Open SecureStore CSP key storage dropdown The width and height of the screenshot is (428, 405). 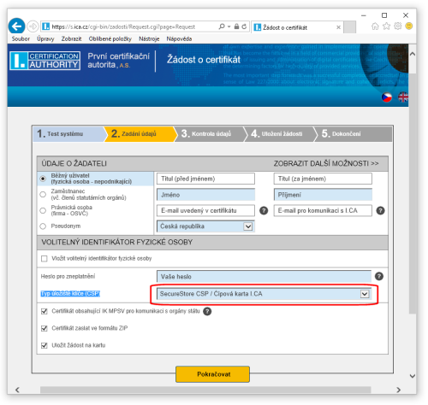(x=264, y=294)
